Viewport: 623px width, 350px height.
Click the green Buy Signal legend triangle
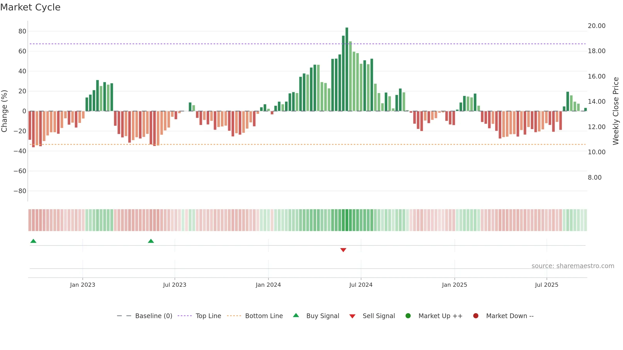[296, 315]
